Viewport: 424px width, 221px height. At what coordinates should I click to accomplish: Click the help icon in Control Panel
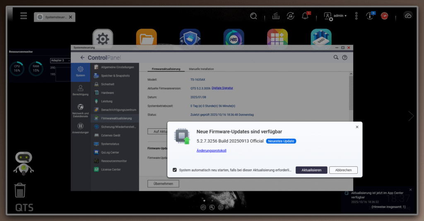pyautogui.click(x=344, y=58)
